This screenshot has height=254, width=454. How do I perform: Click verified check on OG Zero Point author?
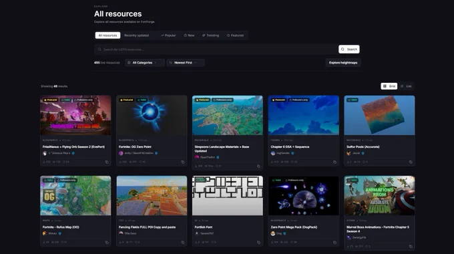[x=156, y=153]
